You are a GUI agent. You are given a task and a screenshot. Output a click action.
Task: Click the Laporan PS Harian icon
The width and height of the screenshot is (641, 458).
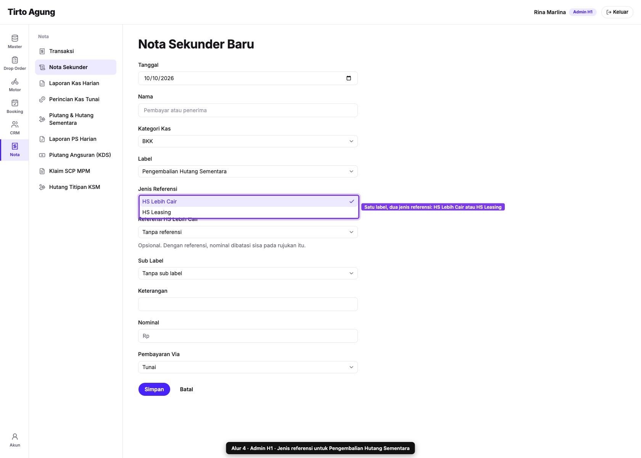coord(42,139)
